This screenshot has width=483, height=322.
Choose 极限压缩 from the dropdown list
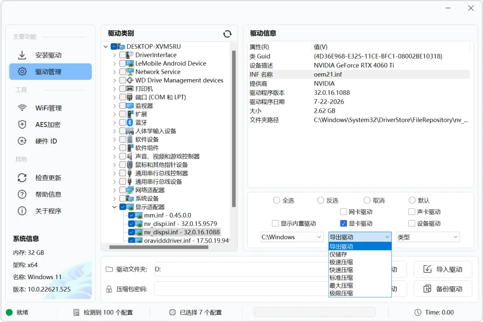[360, 293]
